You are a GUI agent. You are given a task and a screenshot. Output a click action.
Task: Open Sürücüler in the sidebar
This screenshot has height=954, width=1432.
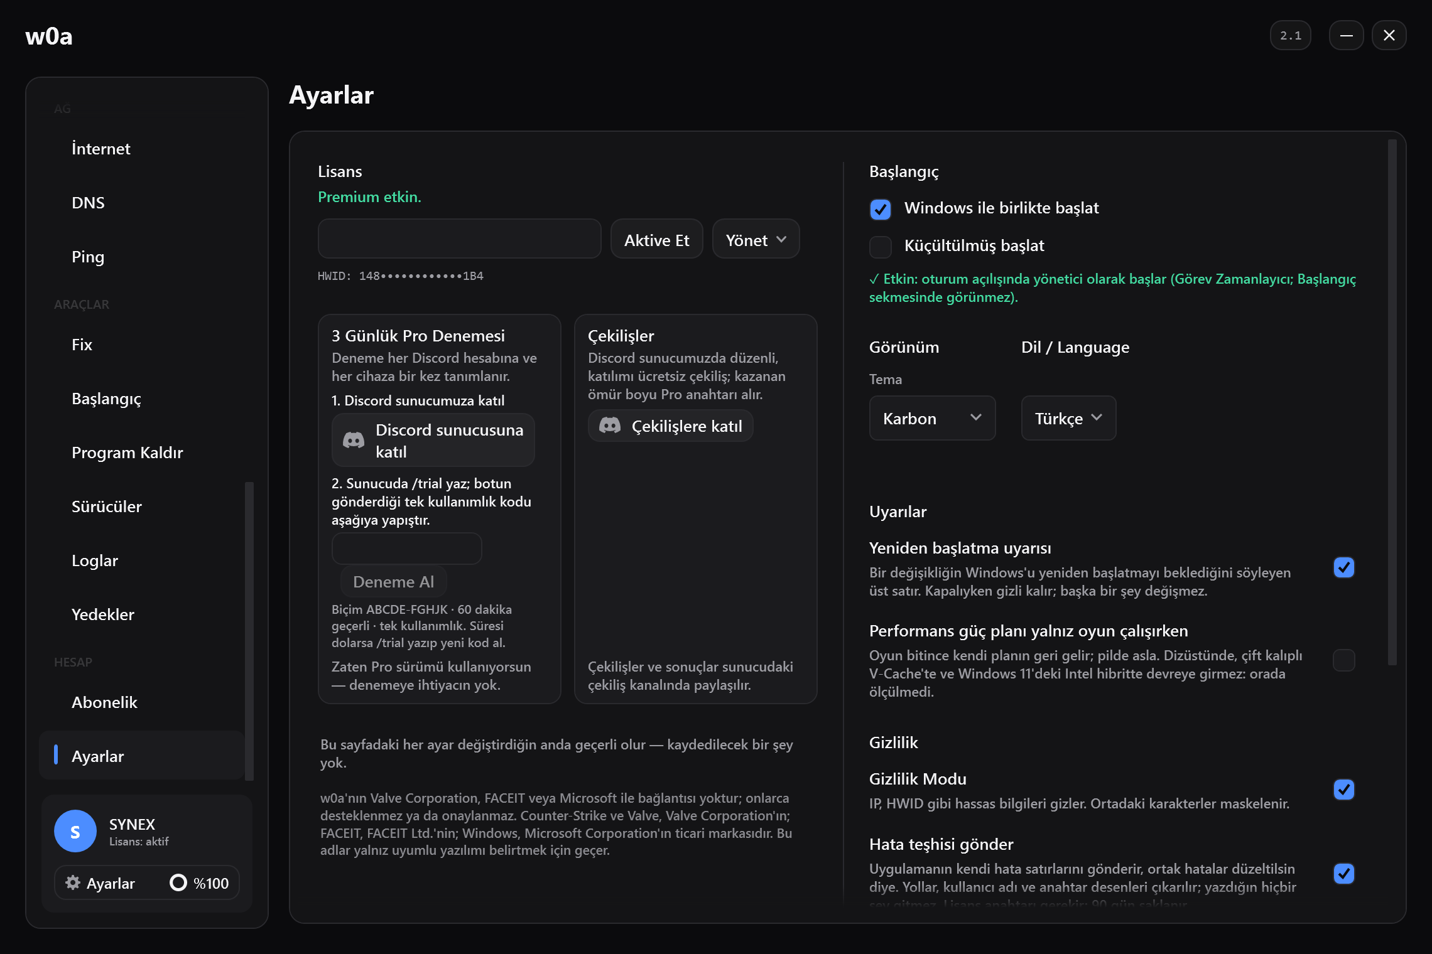coord(141,506)
